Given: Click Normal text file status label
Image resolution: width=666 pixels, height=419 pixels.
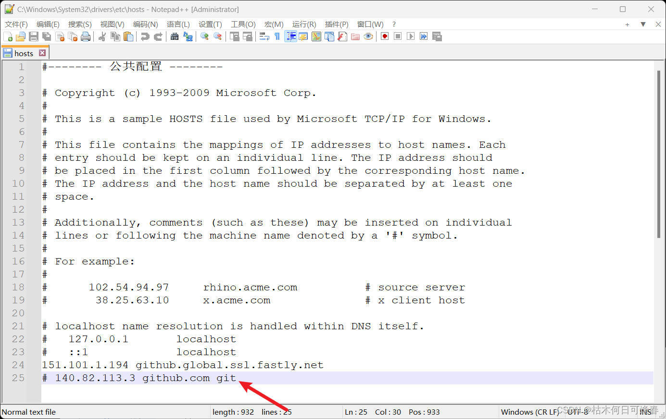Looking at the screenshot, I should point(29,412).
